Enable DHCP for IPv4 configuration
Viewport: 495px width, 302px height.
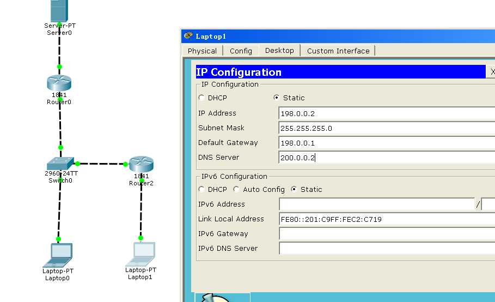pos(201,98)
